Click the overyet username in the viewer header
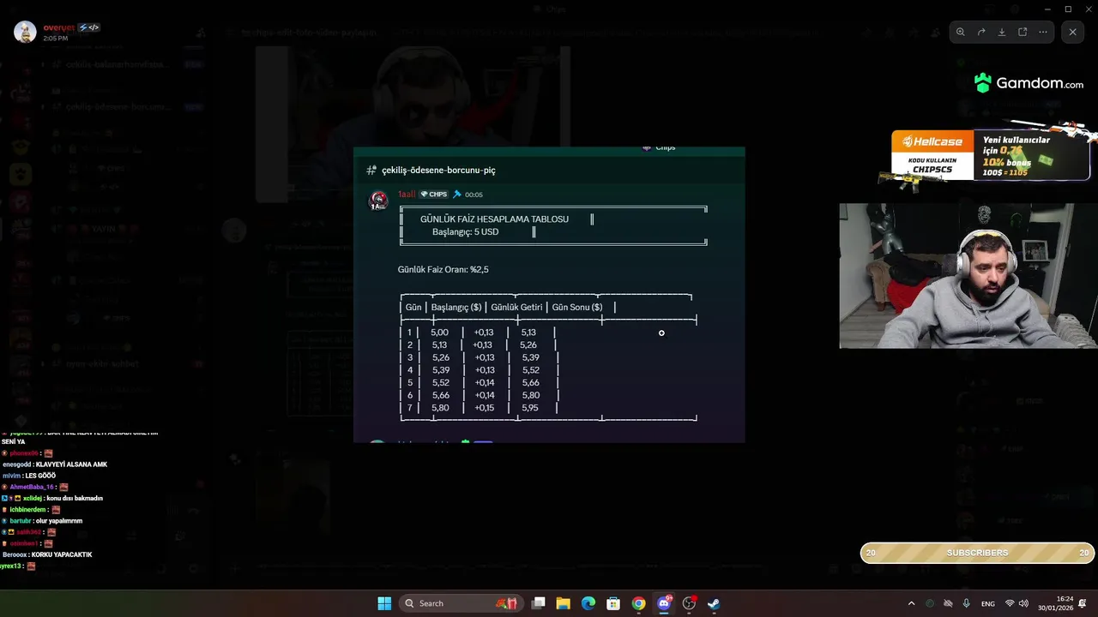Viewport: 1098px width, 617px height. (x=59, y=27)
